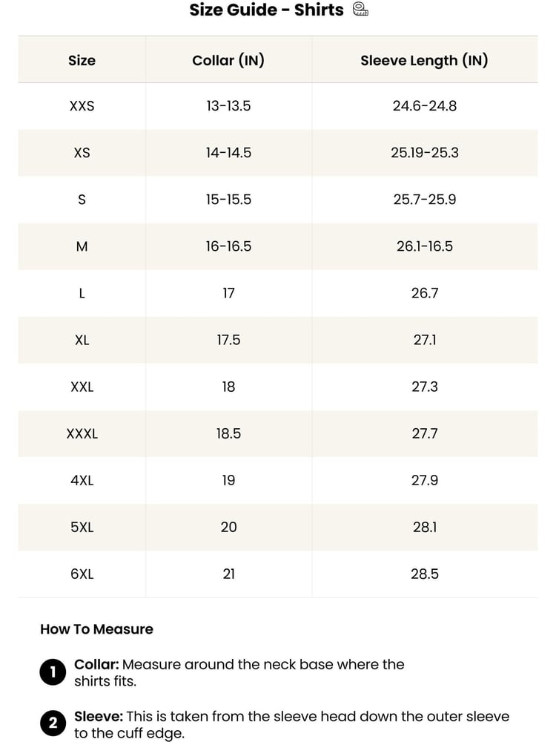Click the bold Sleeve: instruction label
The width and height of the screenshot is (556, 742).
(99, 717)
